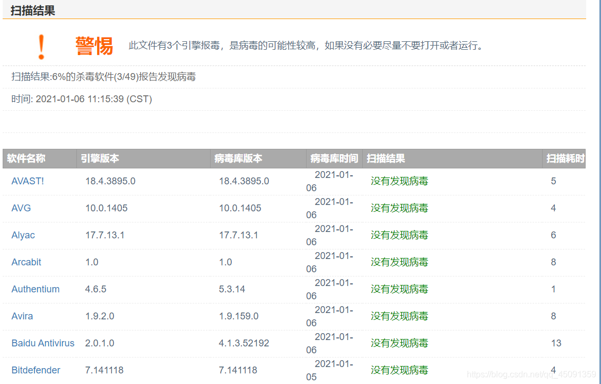Click Authentium scan result 没有发现病毒
The image size is (601, 384).
click(399, 289)
